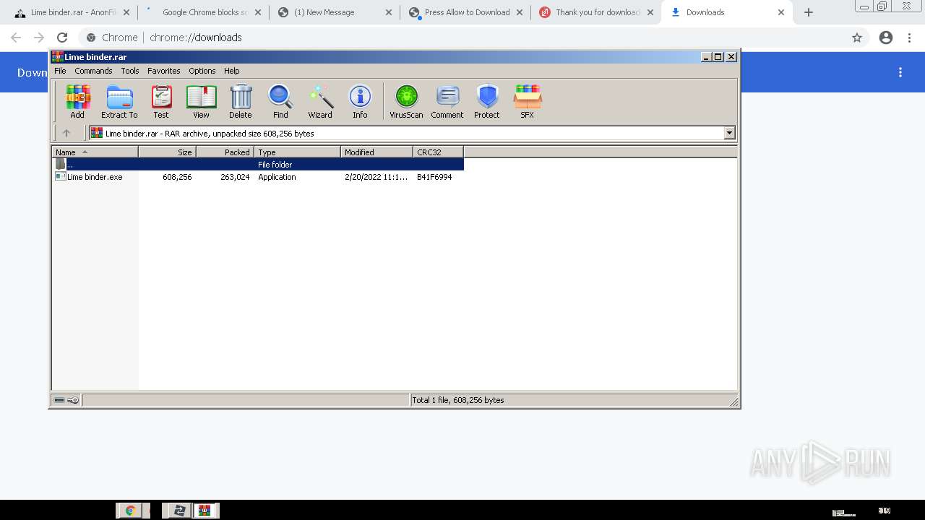
Task: Click the WinRAR taskbar icon
Action: [x=205, y=511]
